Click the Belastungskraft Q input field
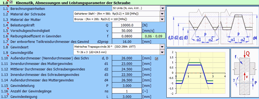Viewport: 259px width, 99px height. click(x=127, y=25)
